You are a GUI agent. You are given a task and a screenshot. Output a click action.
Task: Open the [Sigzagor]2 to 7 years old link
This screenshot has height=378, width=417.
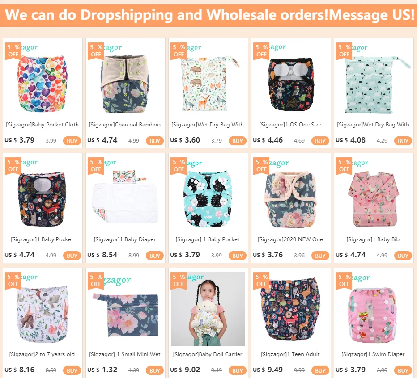[42, 354]
